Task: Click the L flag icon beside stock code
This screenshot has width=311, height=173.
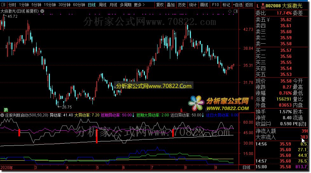Action: (258, 6)
